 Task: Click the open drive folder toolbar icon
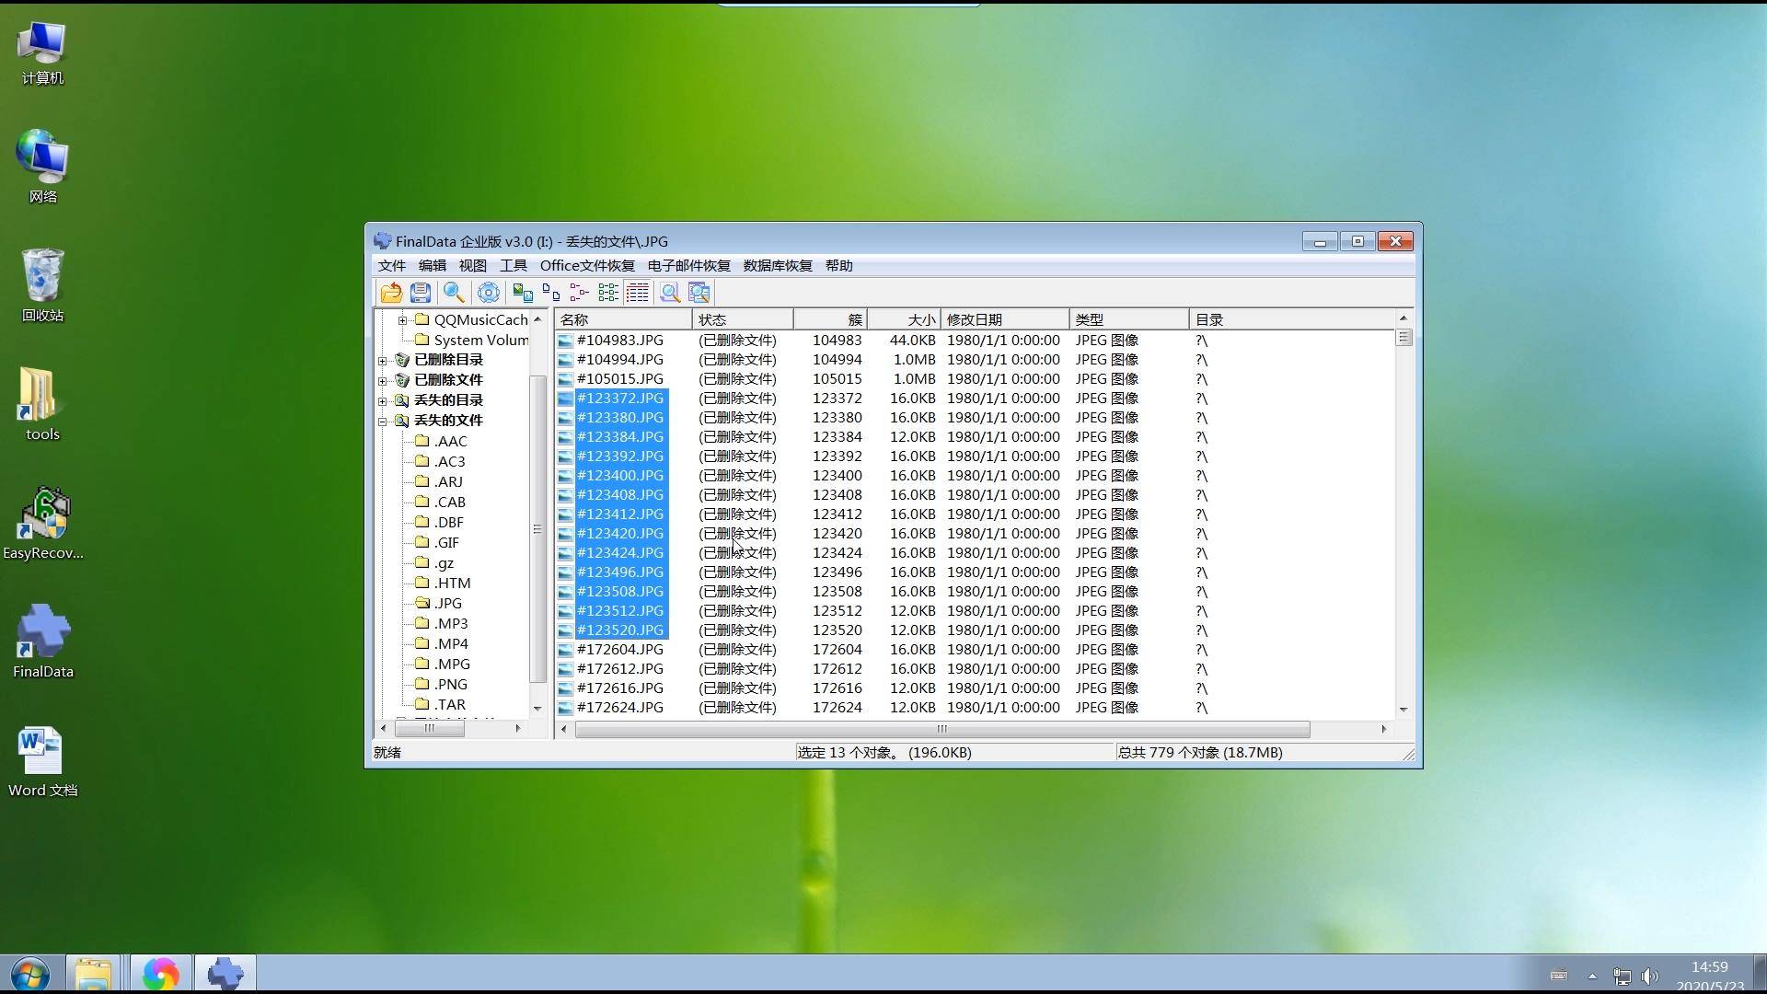tap(391, 293)
